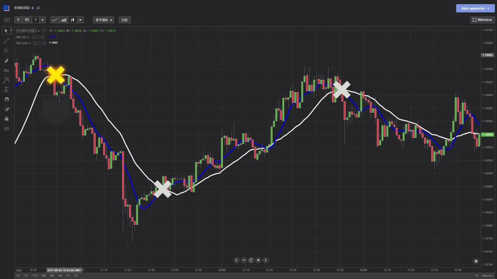Open the 技术指标 indicators dropdown
The height and width of the screenshot is (279, 497).
point(103,20)
